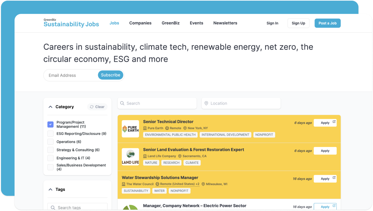Click the magnifier icon in the Search field

tap(123, 103)
